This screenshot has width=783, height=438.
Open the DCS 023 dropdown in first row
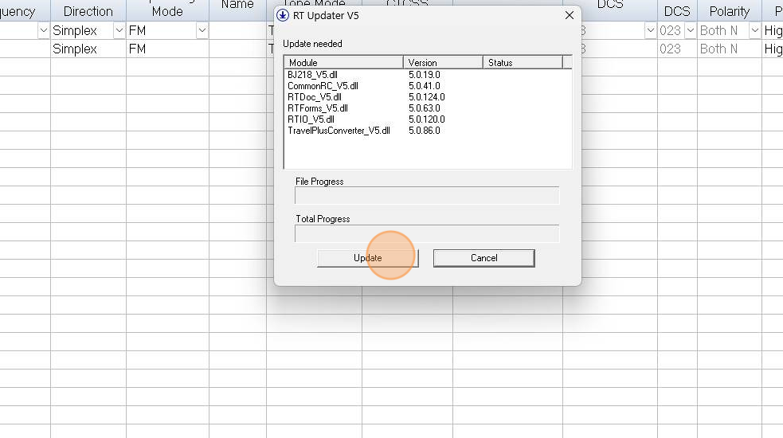click(x=690, y=30)
